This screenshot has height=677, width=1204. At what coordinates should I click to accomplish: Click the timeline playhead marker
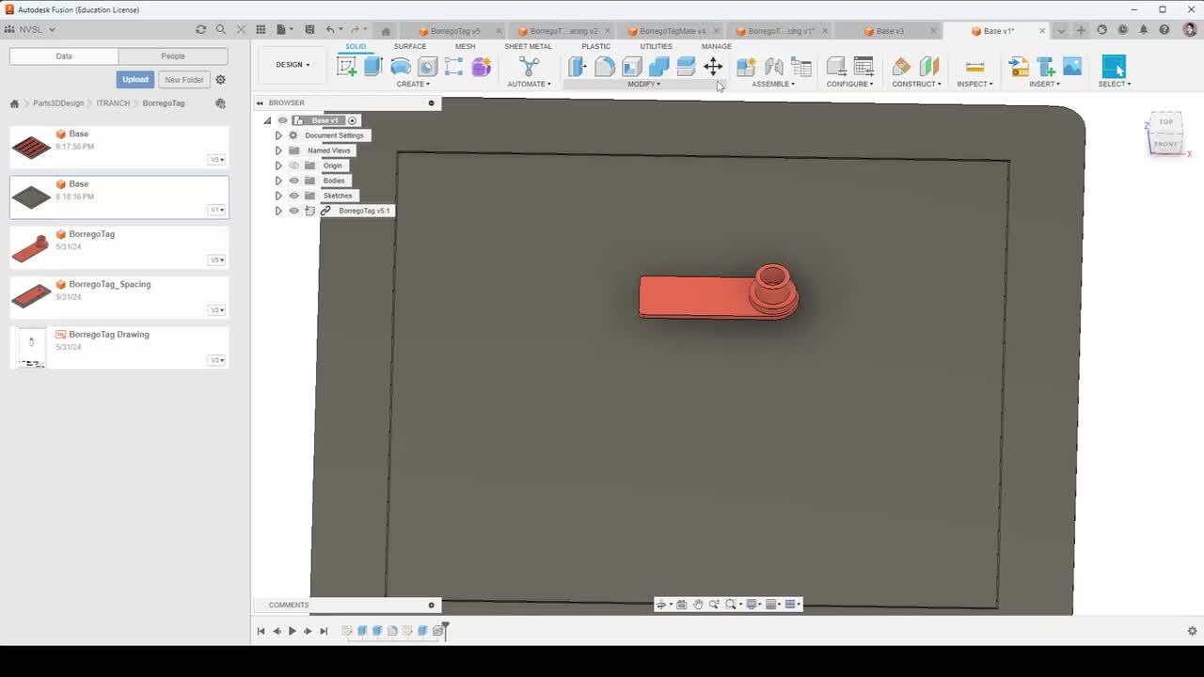[x=446, y=625]
